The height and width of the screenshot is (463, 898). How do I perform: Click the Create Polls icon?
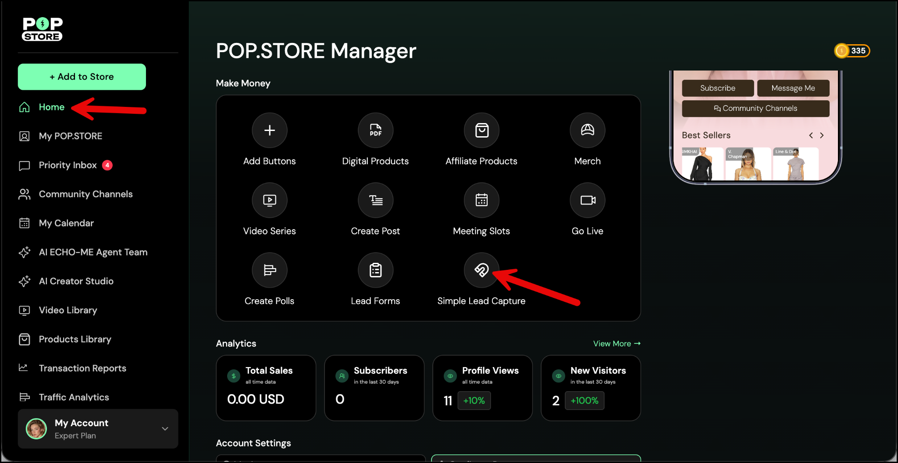[x=269, y=270]
